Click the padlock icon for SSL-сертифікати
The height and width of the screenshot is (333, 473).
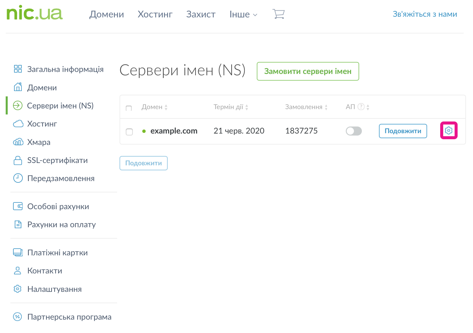coord(18,160)
